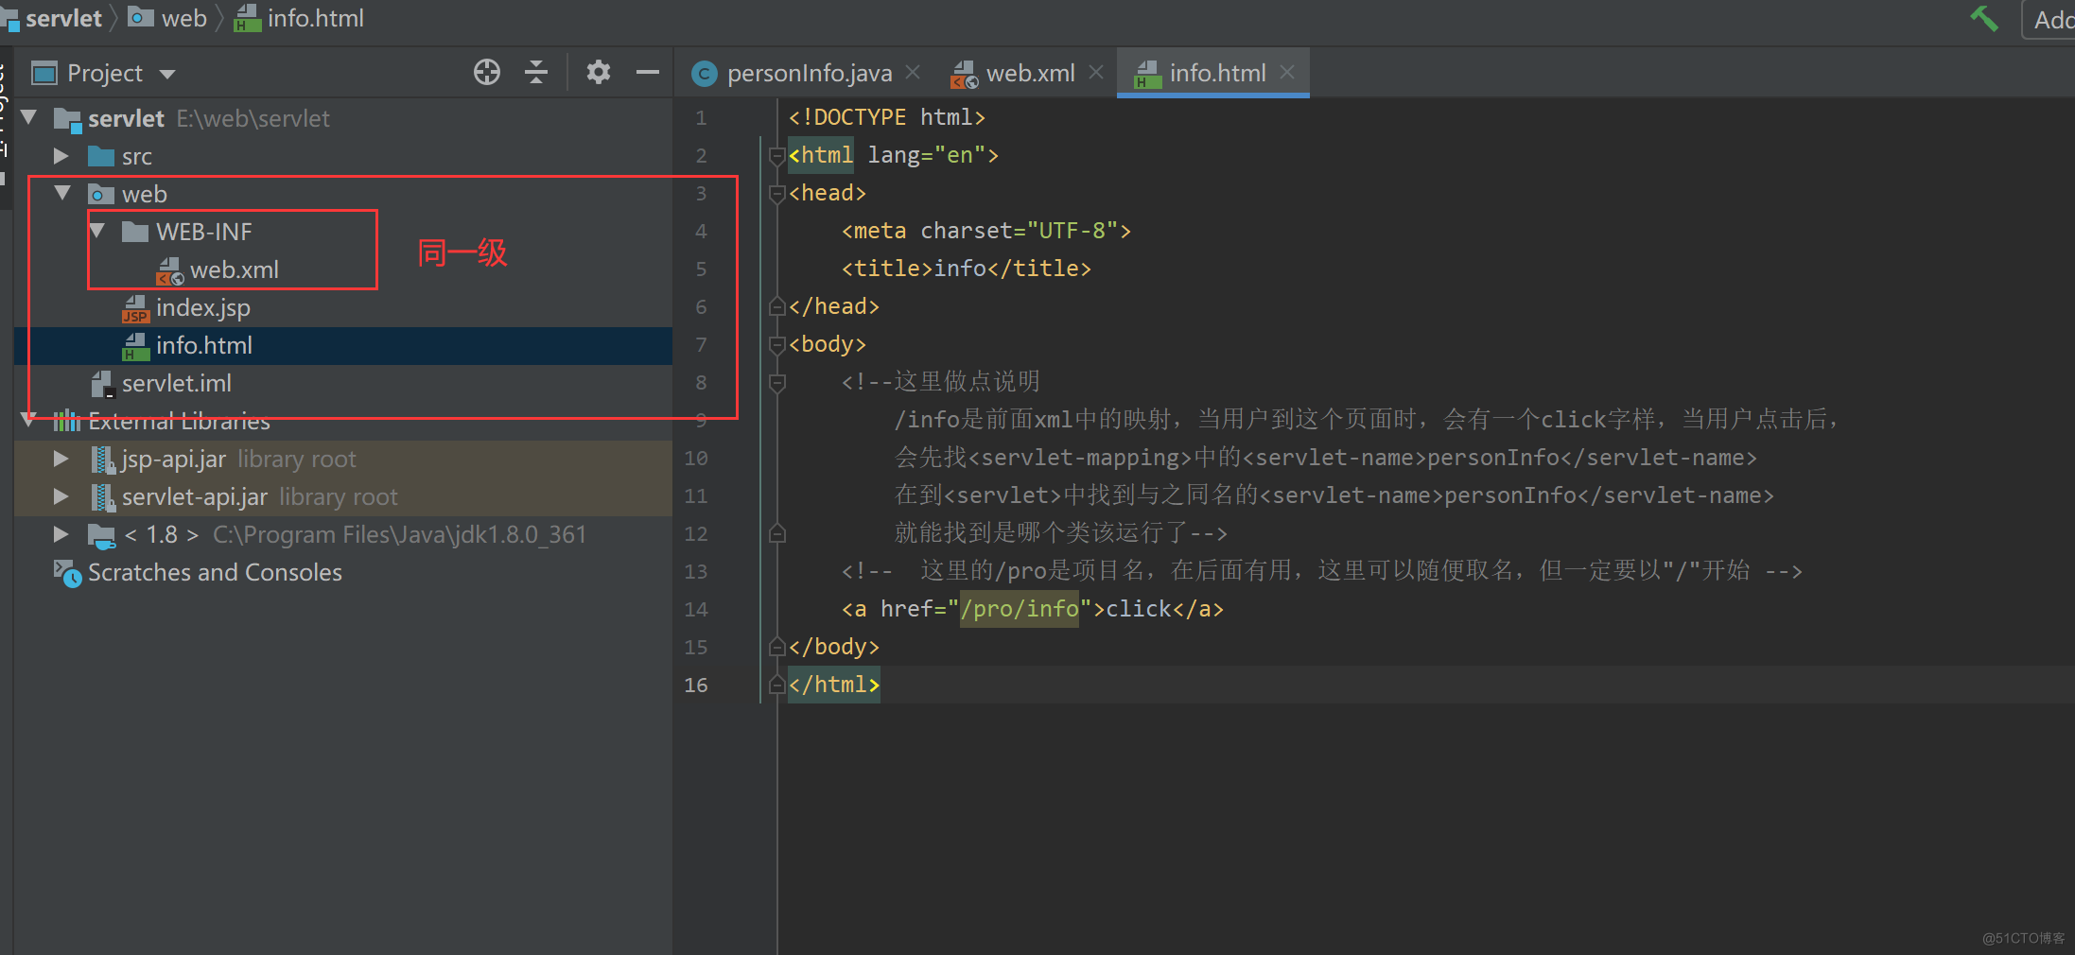Image resolution: width=2075 pixels, height=955 pixels.
Task: Click the meta charset line
Action: point(986,231)
